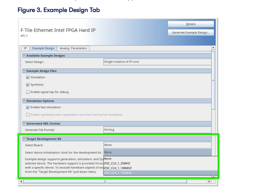Click the horizontal scrollbar thumb
Screen dimensions: 276x189
point(105,181)
